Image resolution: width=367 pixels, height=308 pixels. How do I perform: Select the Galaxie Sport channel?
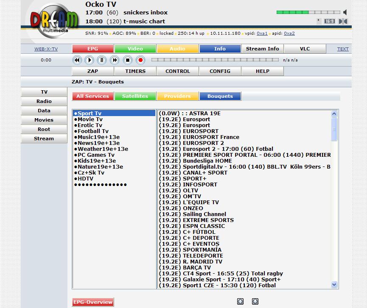[x=244, y=280]
